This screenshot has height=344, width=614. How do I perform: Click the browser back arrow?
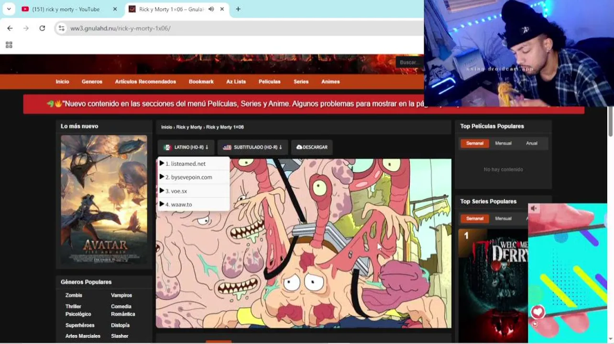click(10, 28)
